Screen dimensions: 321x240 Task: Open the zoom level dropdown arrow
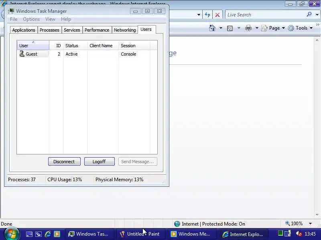click(310, 224)
